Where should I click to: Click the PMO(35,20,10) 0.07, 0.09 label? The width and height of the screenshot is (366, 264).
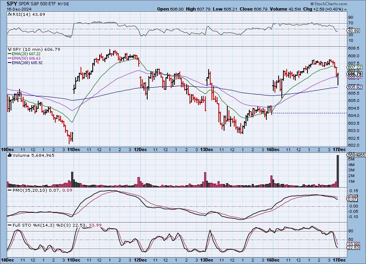coord(42,190)
